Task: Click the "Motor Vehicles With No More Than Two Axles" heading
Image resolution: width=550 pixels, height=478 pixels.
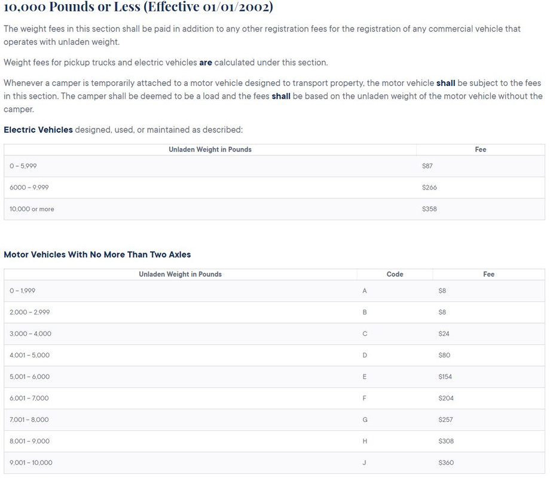Action: 97,255
